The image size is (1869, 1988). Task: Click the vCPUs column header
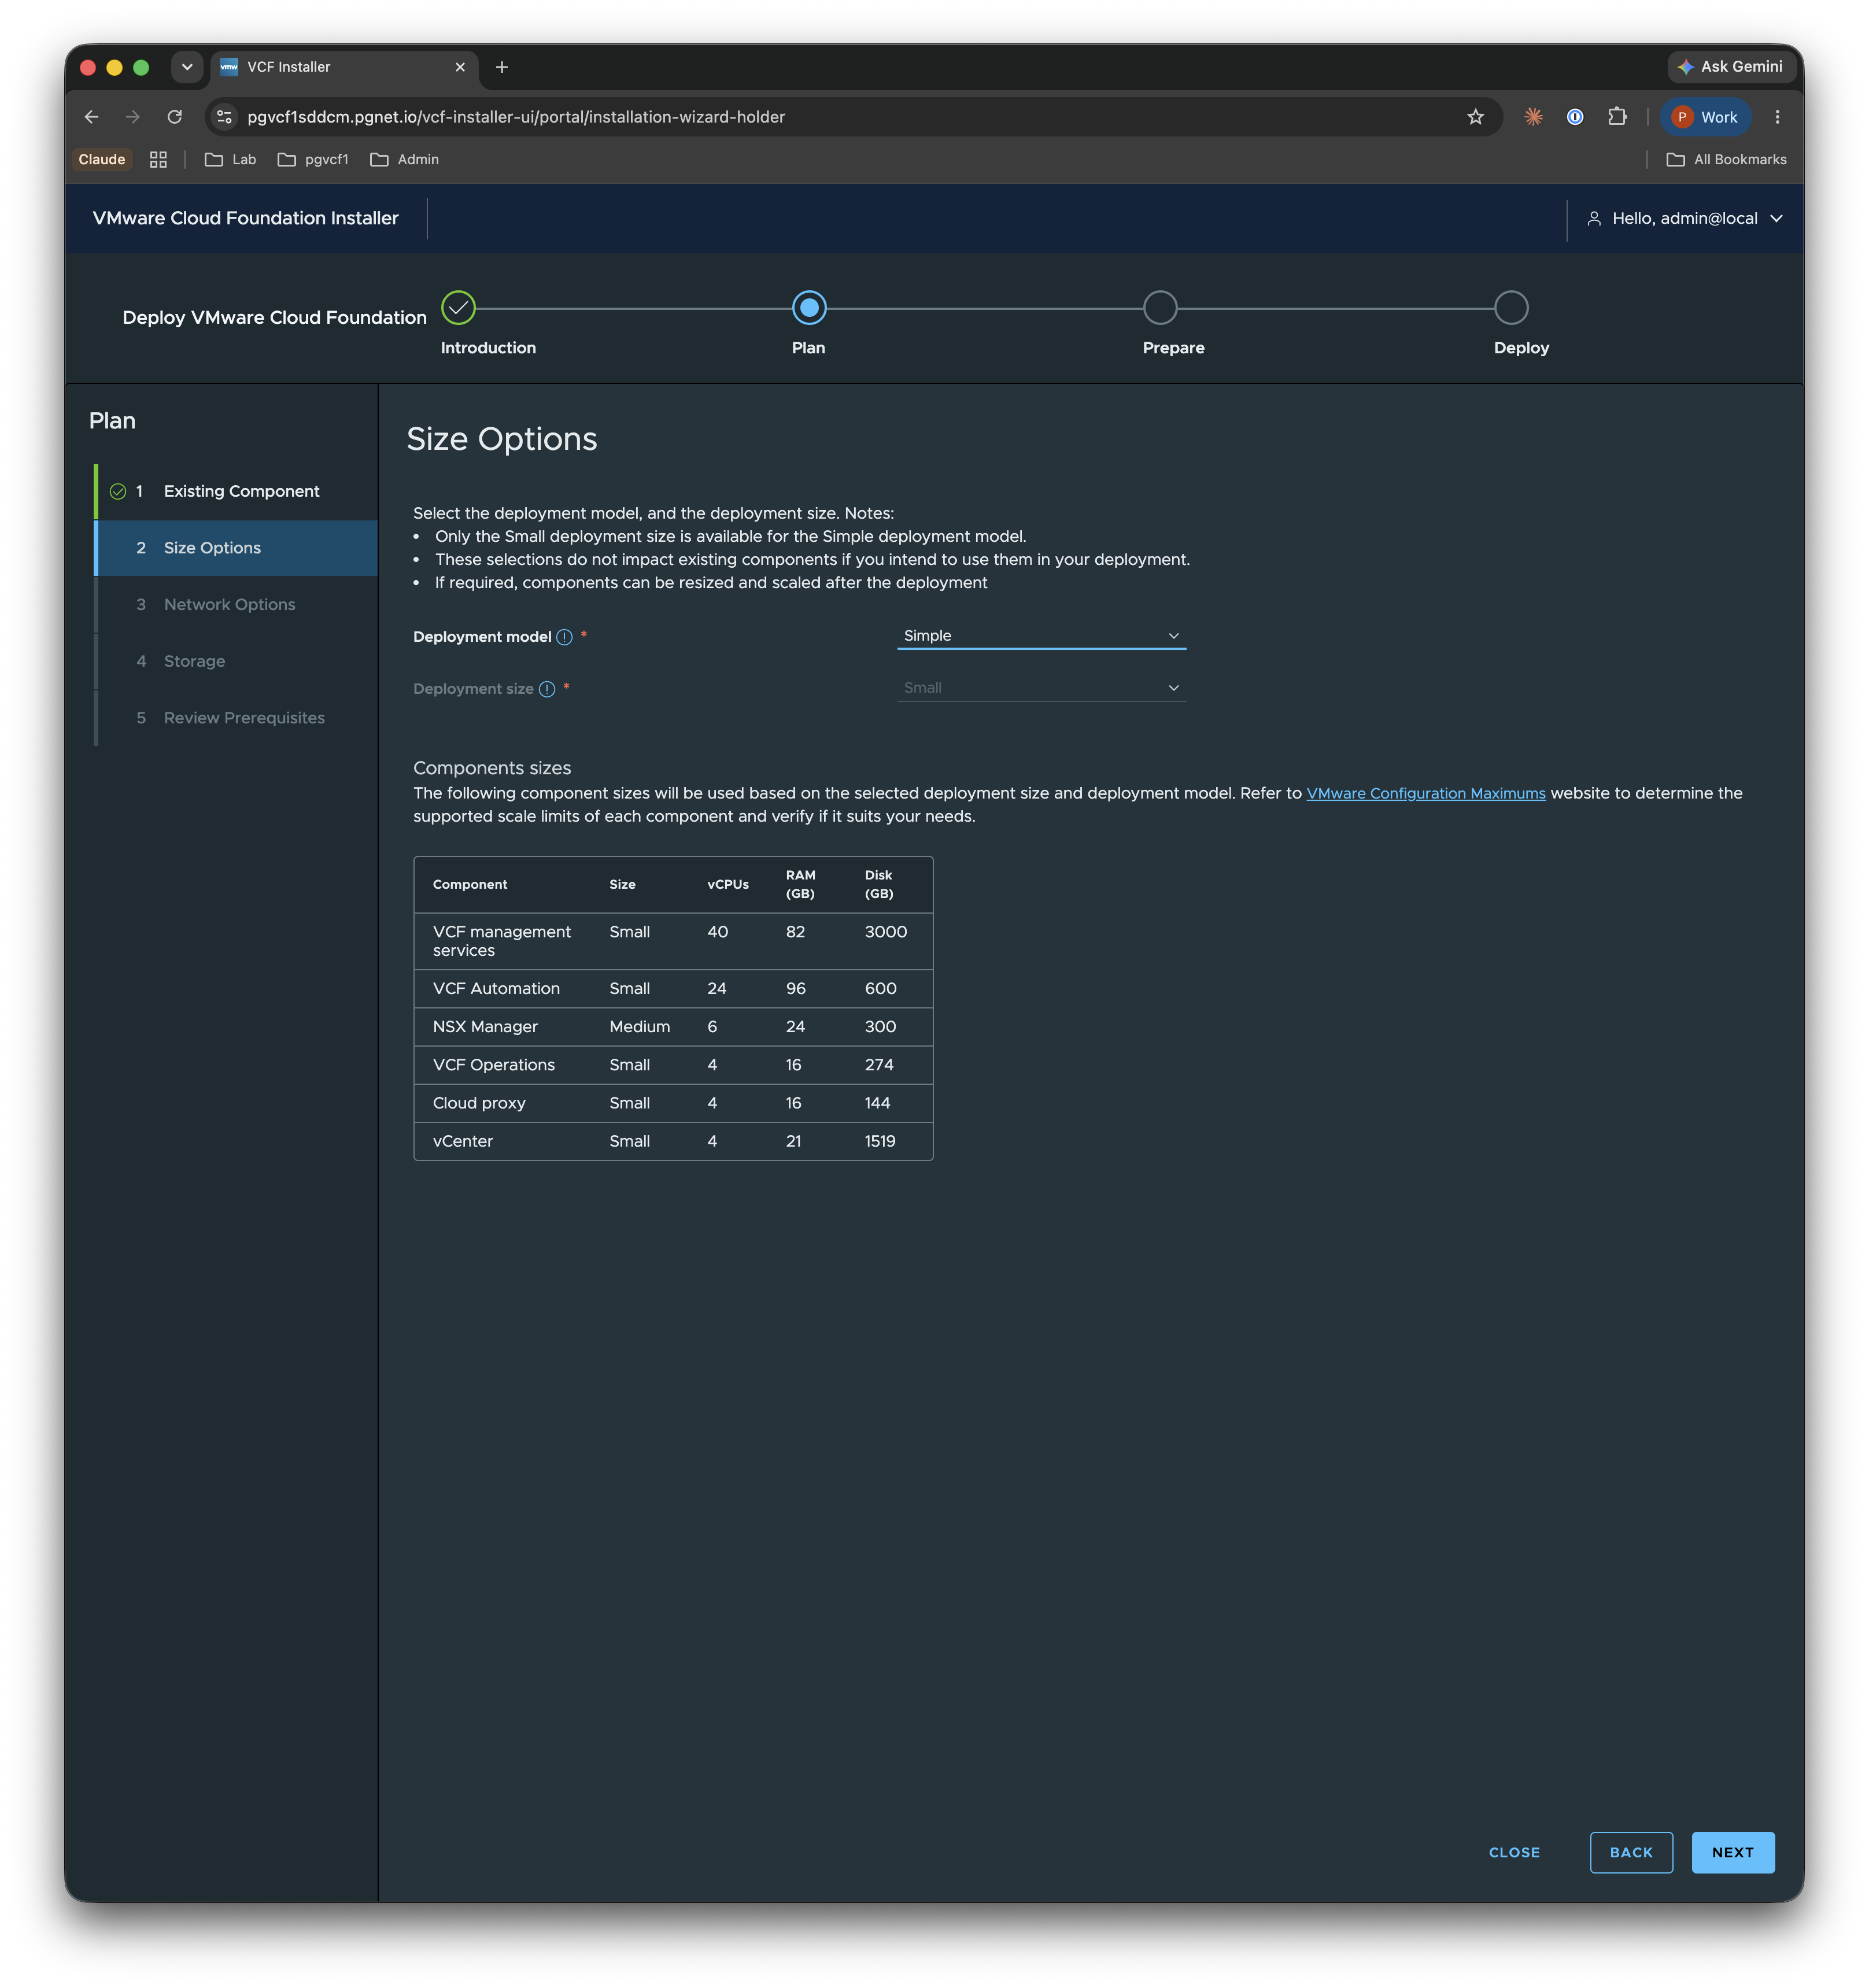click(727, 884)
